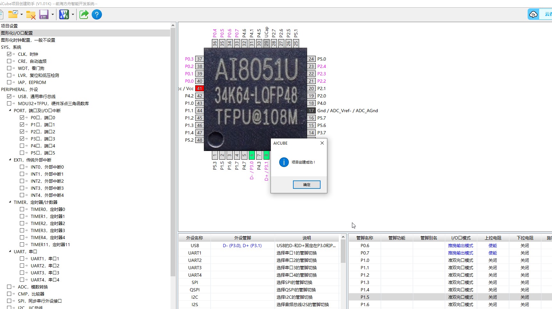
Task: Click the green export arrow icon
Action: coord(84,14)
